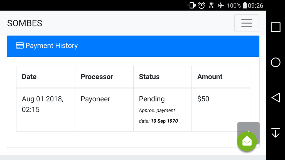Viewport: 285px width, 160px height.
Task: Tap the Android recent apps square icon
Action: point(276,27)
